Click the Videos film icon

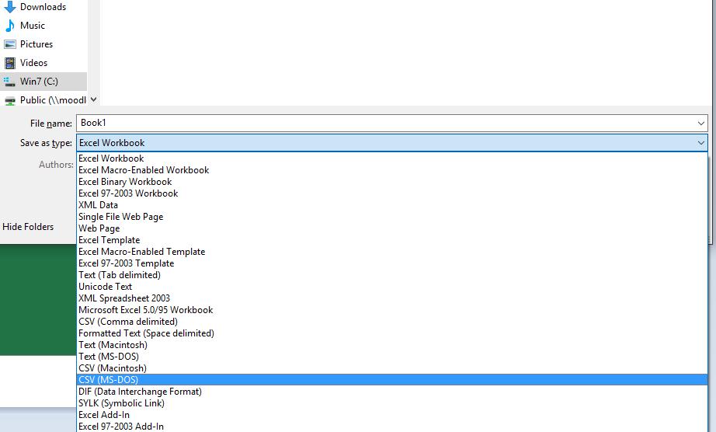pos(9,63)
